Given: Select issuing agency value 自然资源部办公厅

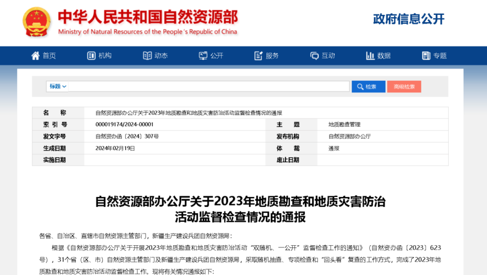Looking at the screenshot, I should [349, 136].
